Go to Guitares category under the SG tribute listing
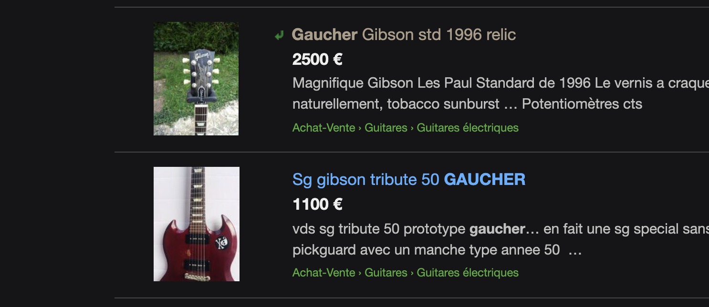The image size is (709, 307). click(386, 273)
